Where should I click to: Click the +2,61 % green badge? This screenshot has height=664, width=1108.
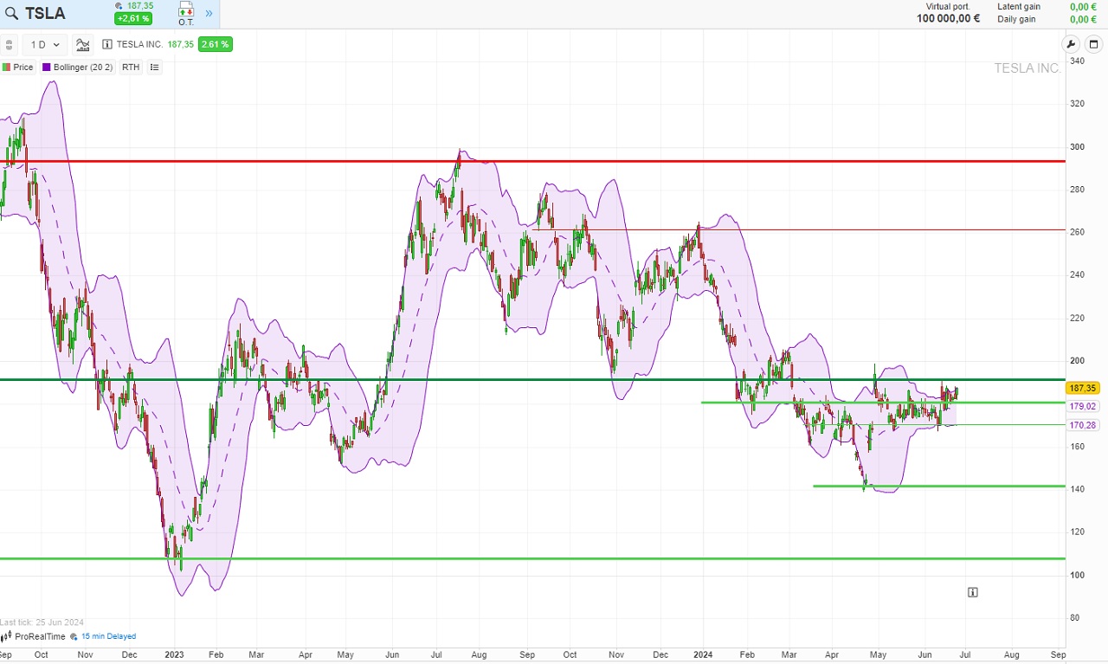pos(133,18)
